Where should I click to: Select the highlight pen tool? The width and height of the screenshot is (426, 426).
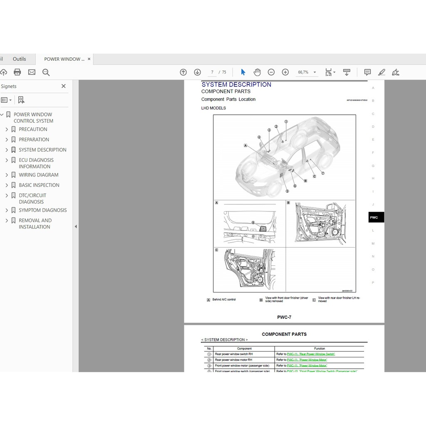pos(381,72)
